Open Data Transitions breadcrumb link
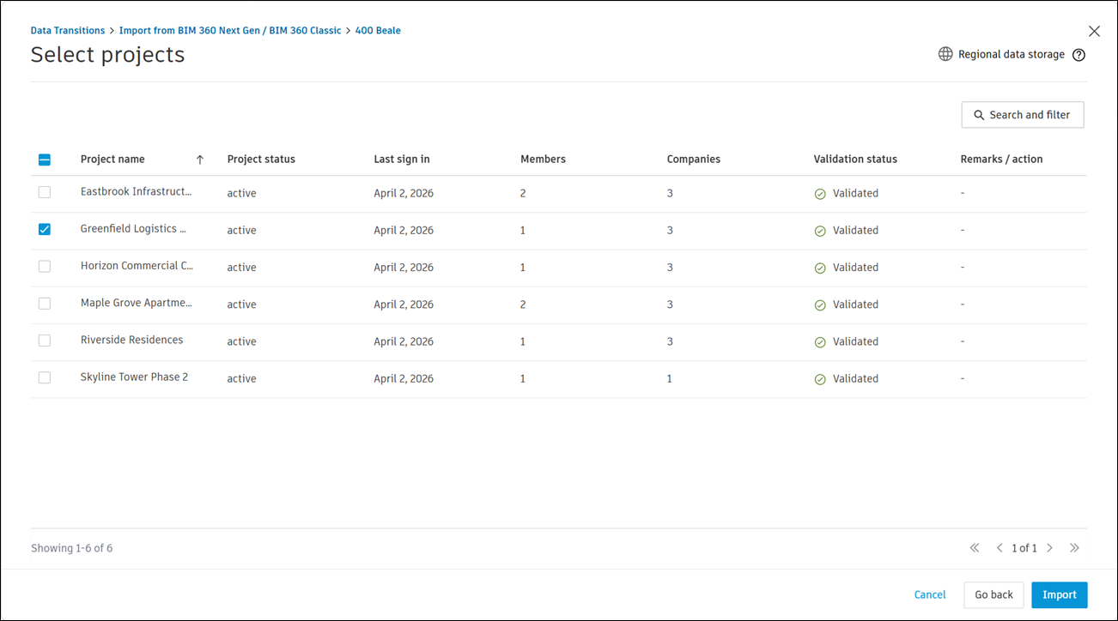The image size is (1118, 621). [x=68, y=30]
